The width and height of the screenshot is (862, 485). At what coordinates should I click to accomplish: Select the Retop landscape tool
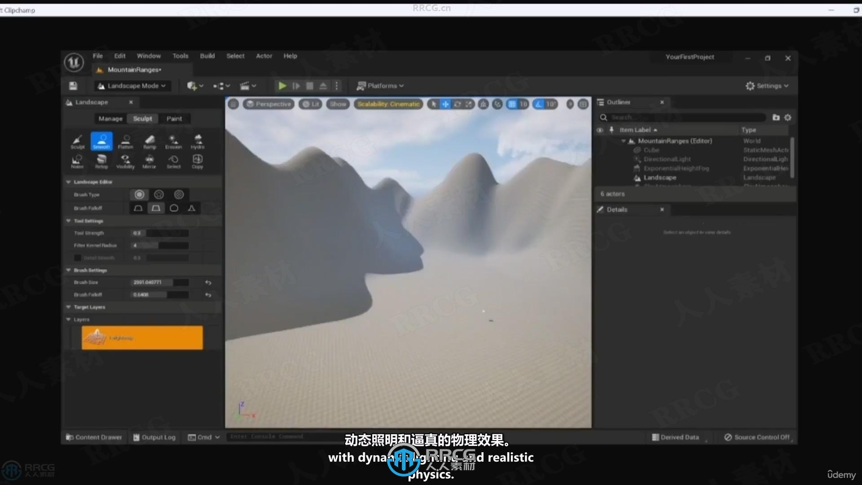101,161
